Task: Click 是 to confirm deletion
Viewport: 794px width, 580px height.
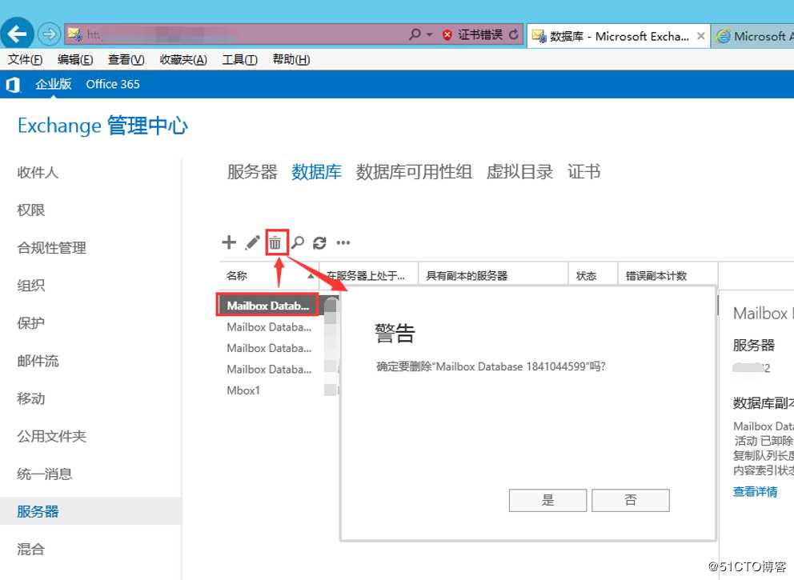Action: 548,500
